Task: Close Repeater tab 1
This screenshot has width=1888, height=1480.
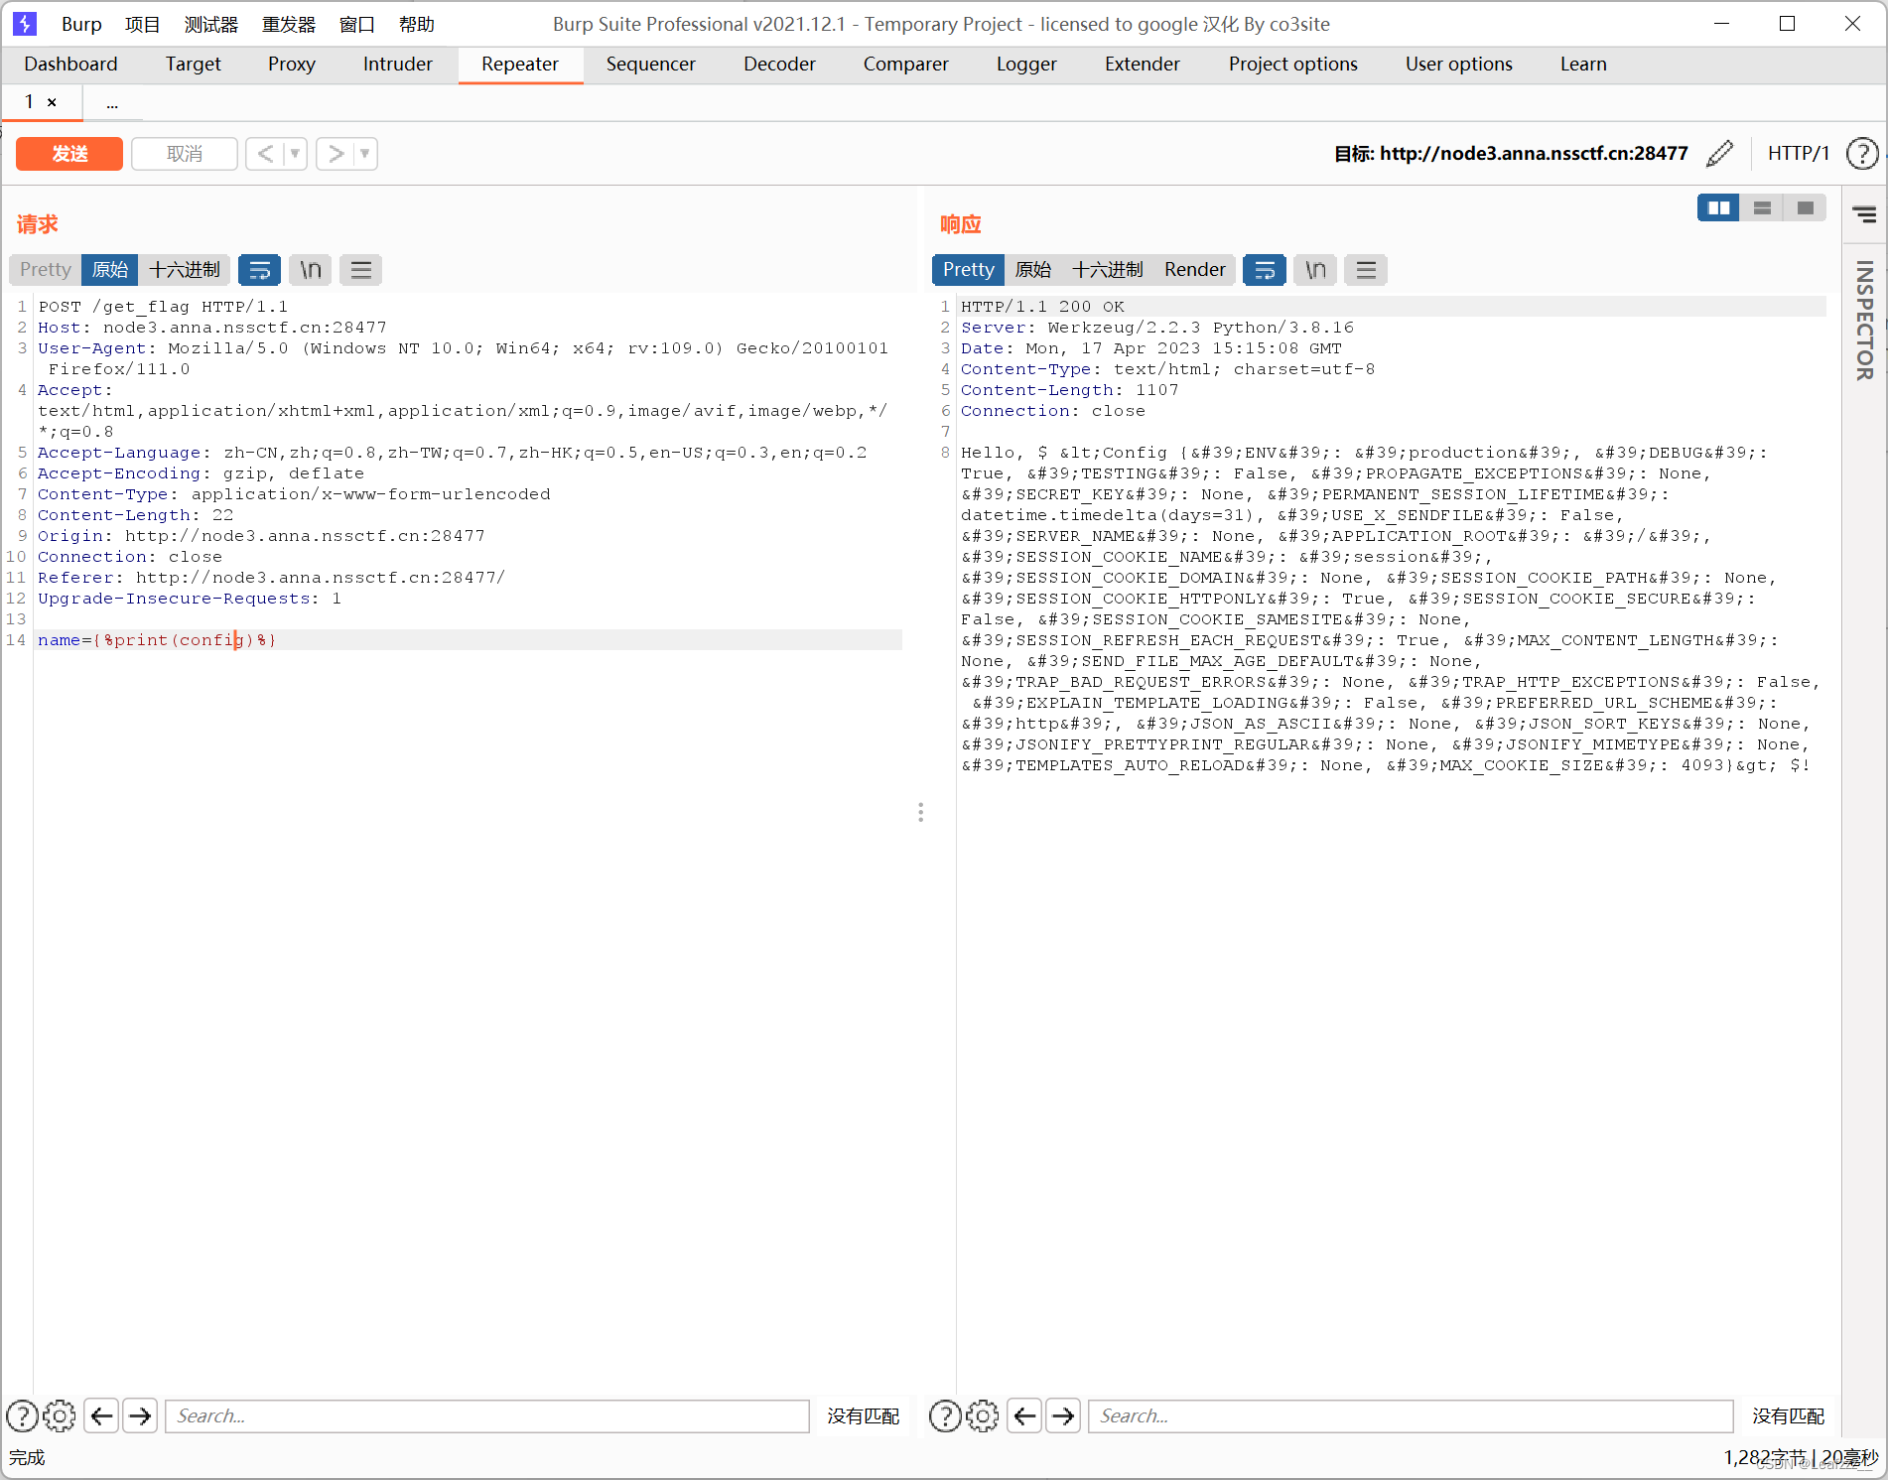Action: 52,102
